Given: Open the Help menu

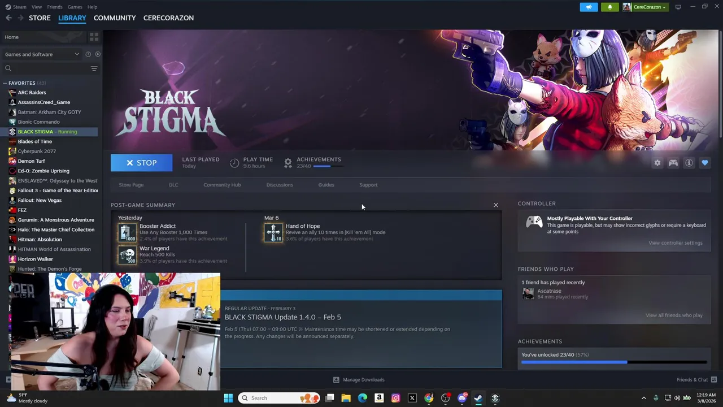Looking at the screenshot, I should coord(92,7).
